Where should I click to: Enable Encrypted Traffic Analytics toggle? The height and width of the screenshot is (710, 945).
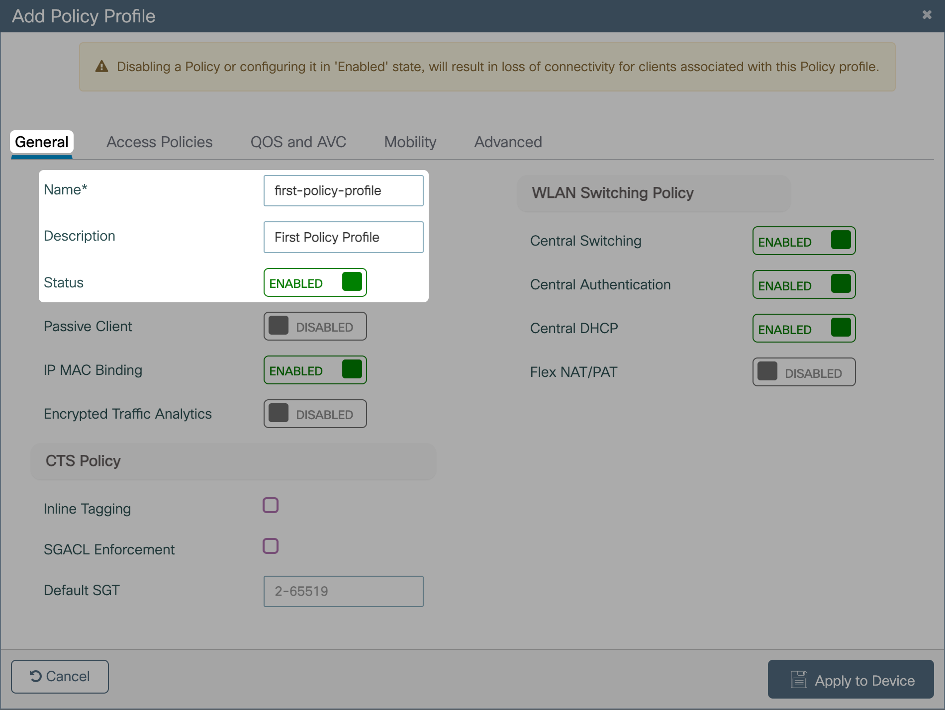315,414
